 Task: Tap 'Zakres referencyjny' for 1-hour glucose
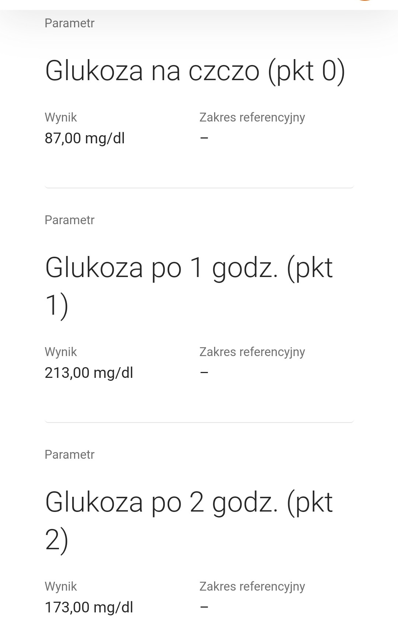point(252,352)
